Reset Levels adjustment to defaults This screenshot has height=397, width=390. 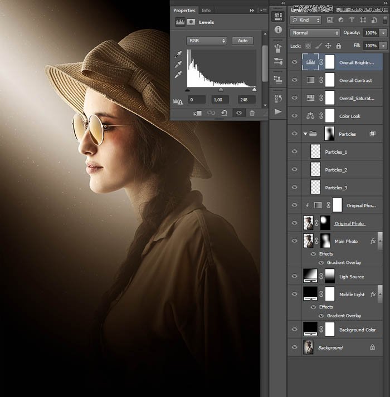tap(225, 113)
